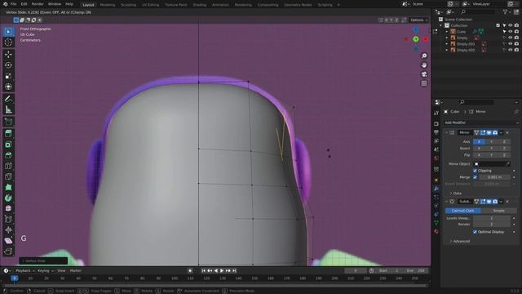Hide Cube in viewport via eye icon
Screen dimensions: 522x294
point(510,32)
